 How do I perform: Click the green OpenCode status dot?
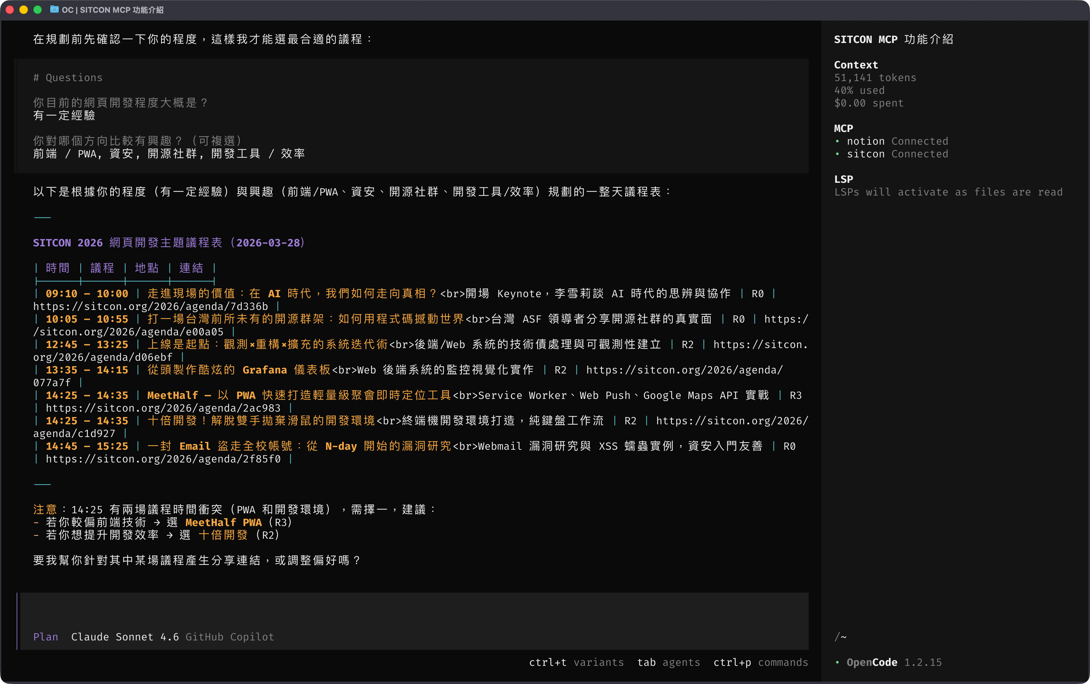[837, 662]
